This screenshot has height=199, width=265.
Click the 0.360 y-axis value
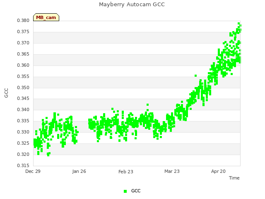click(x=23, y=65)
